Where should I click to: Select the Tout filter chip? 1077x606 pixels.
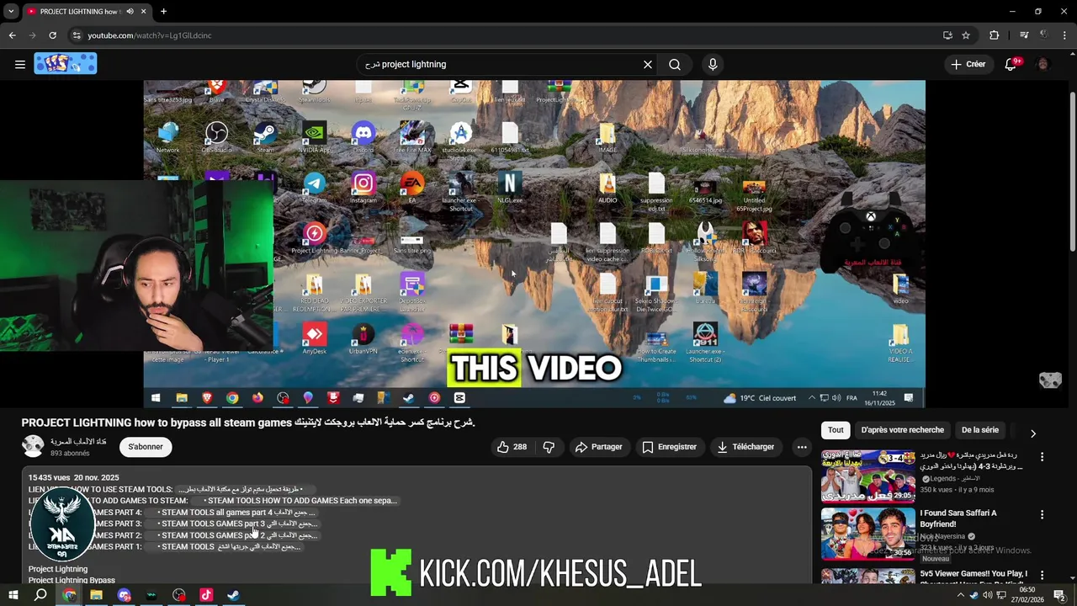coord(836,430)
